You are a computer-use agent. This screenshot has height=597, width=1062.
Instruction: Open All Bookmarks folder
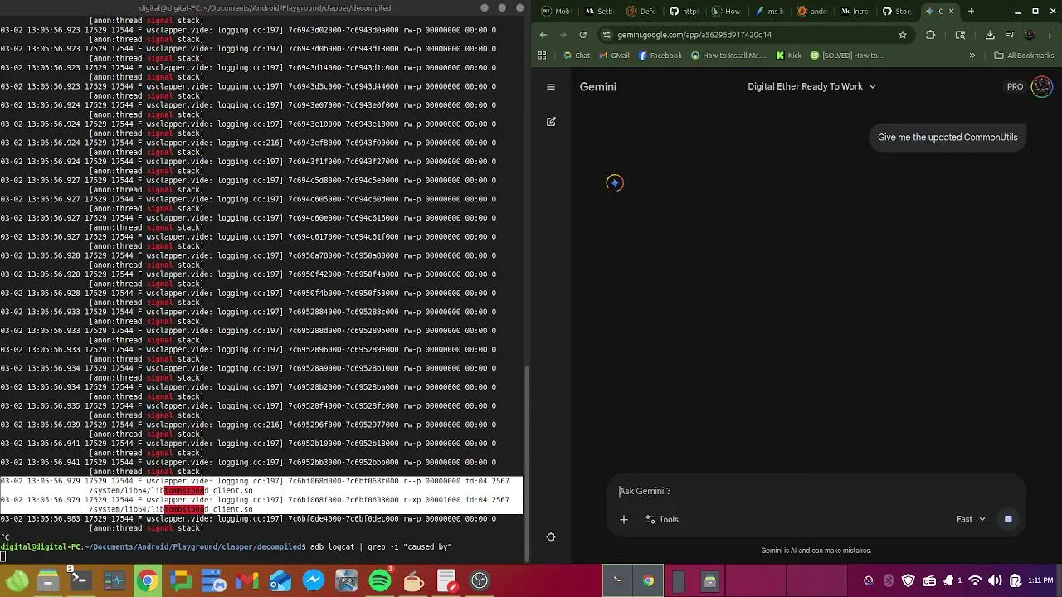(1024, 56)
